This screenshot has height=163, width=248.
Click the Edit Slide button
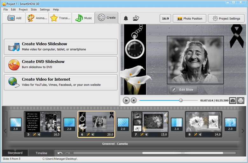(x=183, y=90)
